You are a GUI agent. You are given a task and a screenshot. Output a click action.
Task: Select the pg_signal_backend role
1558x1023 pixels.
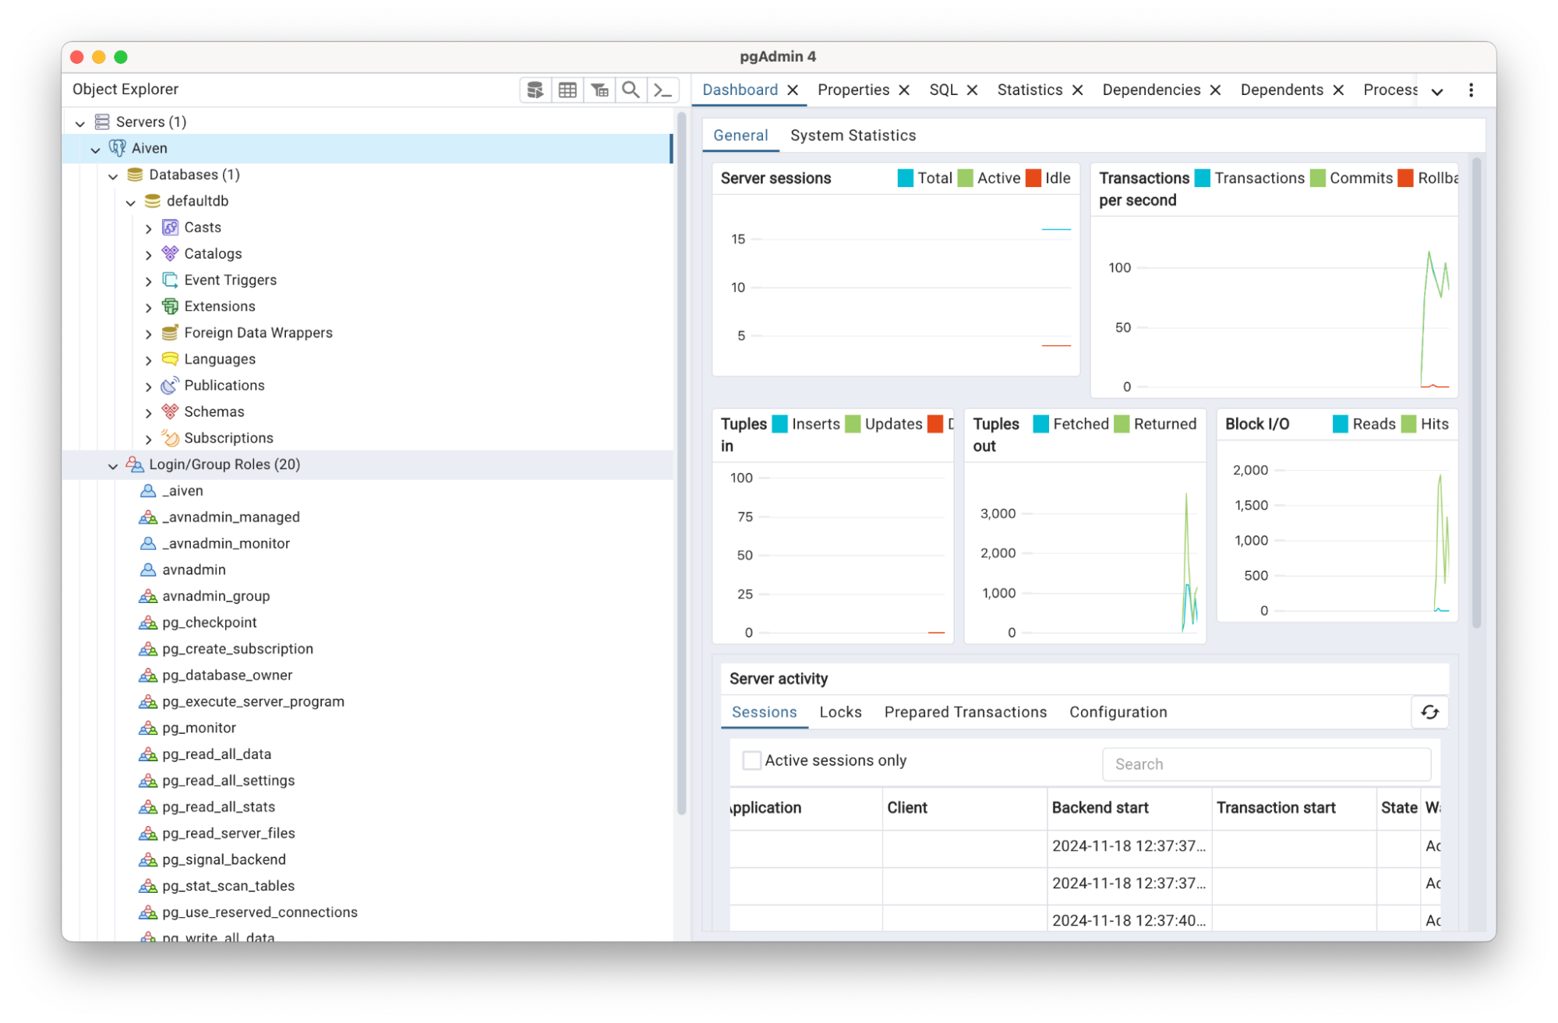[224, 859]
